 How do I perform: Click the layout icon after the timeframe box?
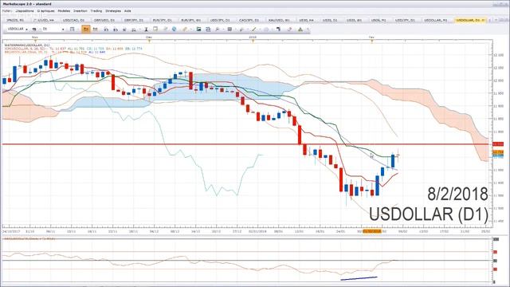pos(73,29)
